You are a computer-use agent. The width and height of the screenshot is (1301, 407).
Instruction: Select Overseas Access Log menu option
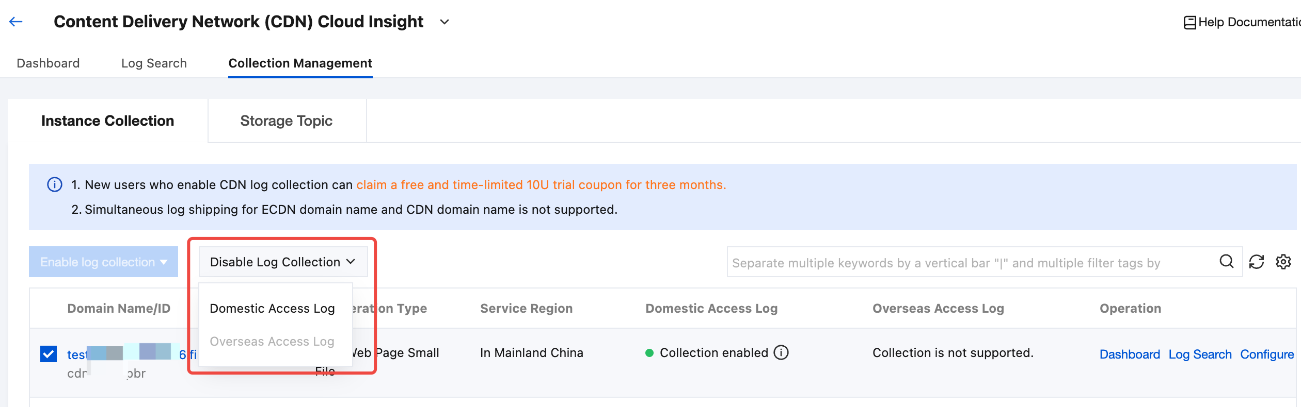pyautogui.click(x=272, y=342)
